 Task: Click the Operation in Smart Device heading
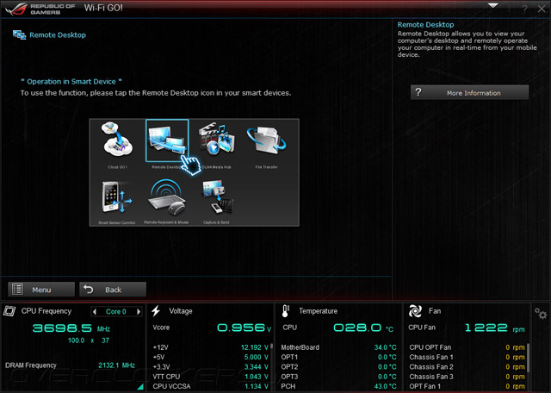click(71, 81)
